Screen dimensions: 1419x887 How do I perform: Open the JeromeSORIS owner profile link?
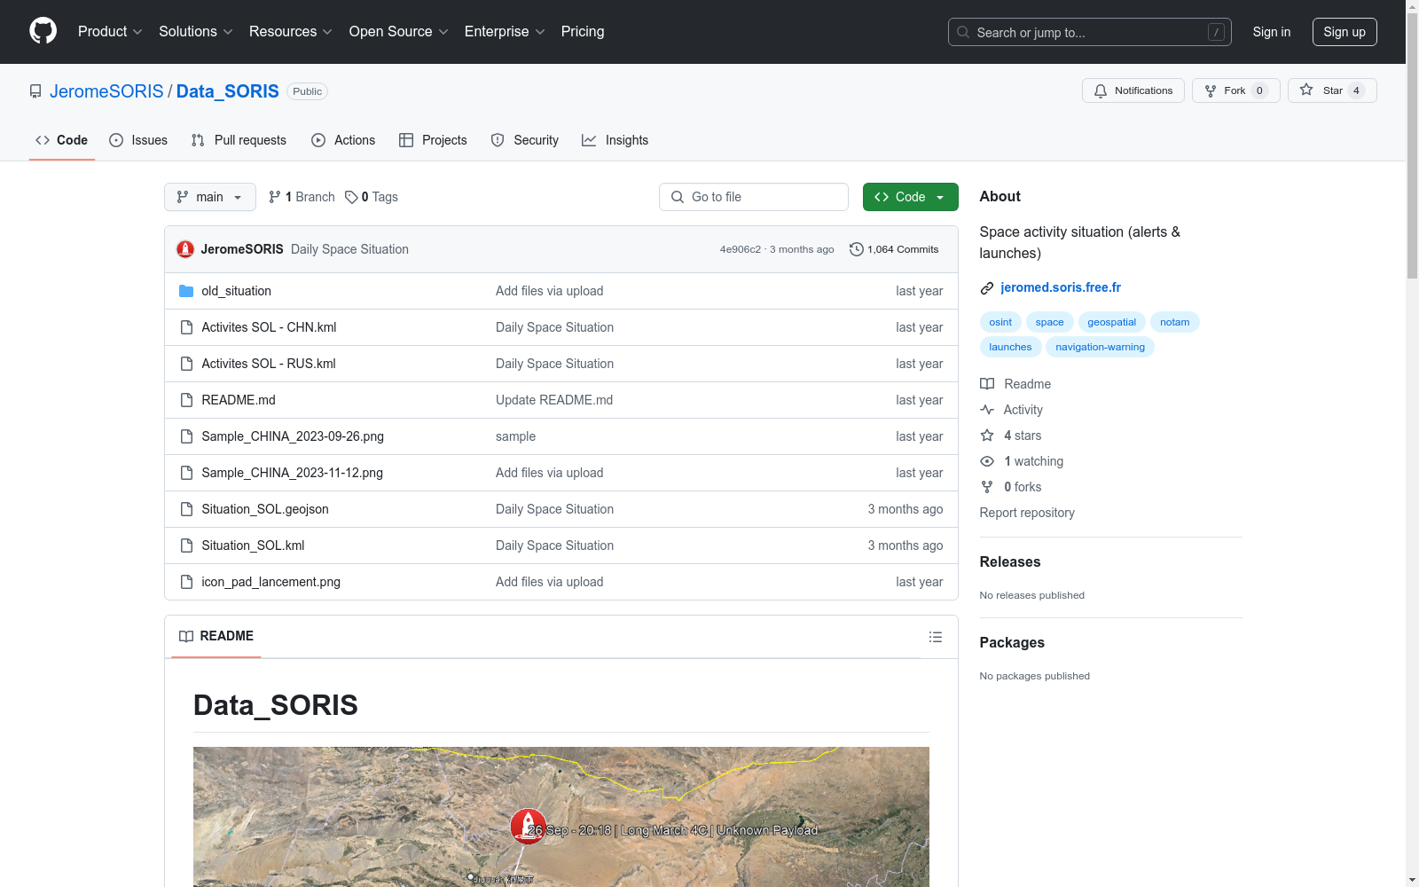pos(106,91)
